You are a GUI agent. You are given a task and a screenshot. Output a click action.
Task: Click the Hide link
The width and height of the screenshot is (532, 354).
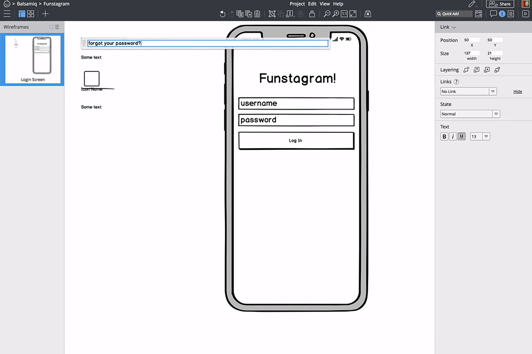[518, 91]
